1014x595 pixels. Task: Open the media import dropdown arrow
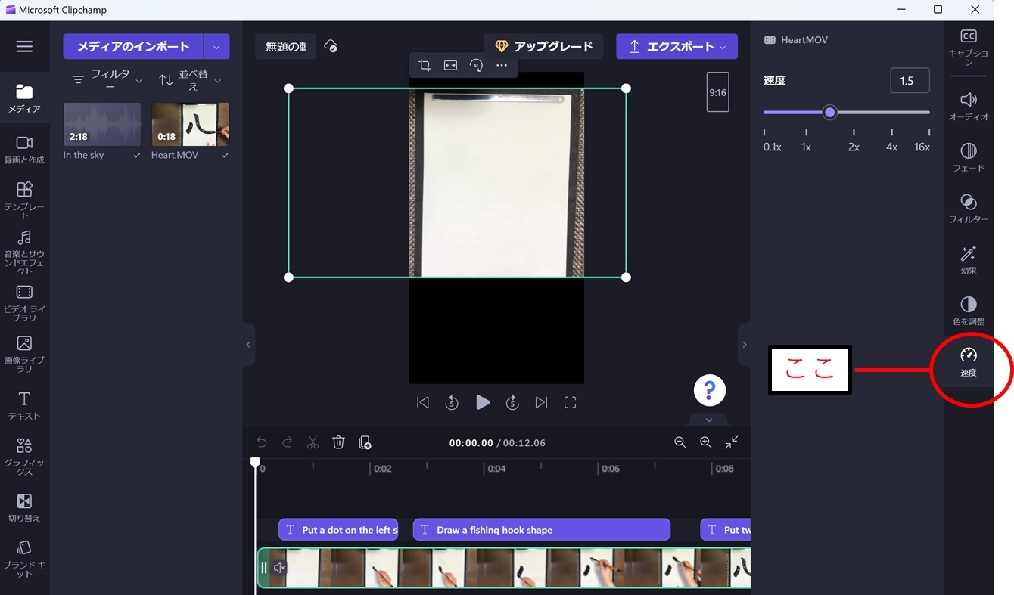(x=216, y=47)
